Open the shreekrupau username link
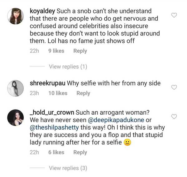The width and height of the screenshot is (187, 177). pos(47,83)
